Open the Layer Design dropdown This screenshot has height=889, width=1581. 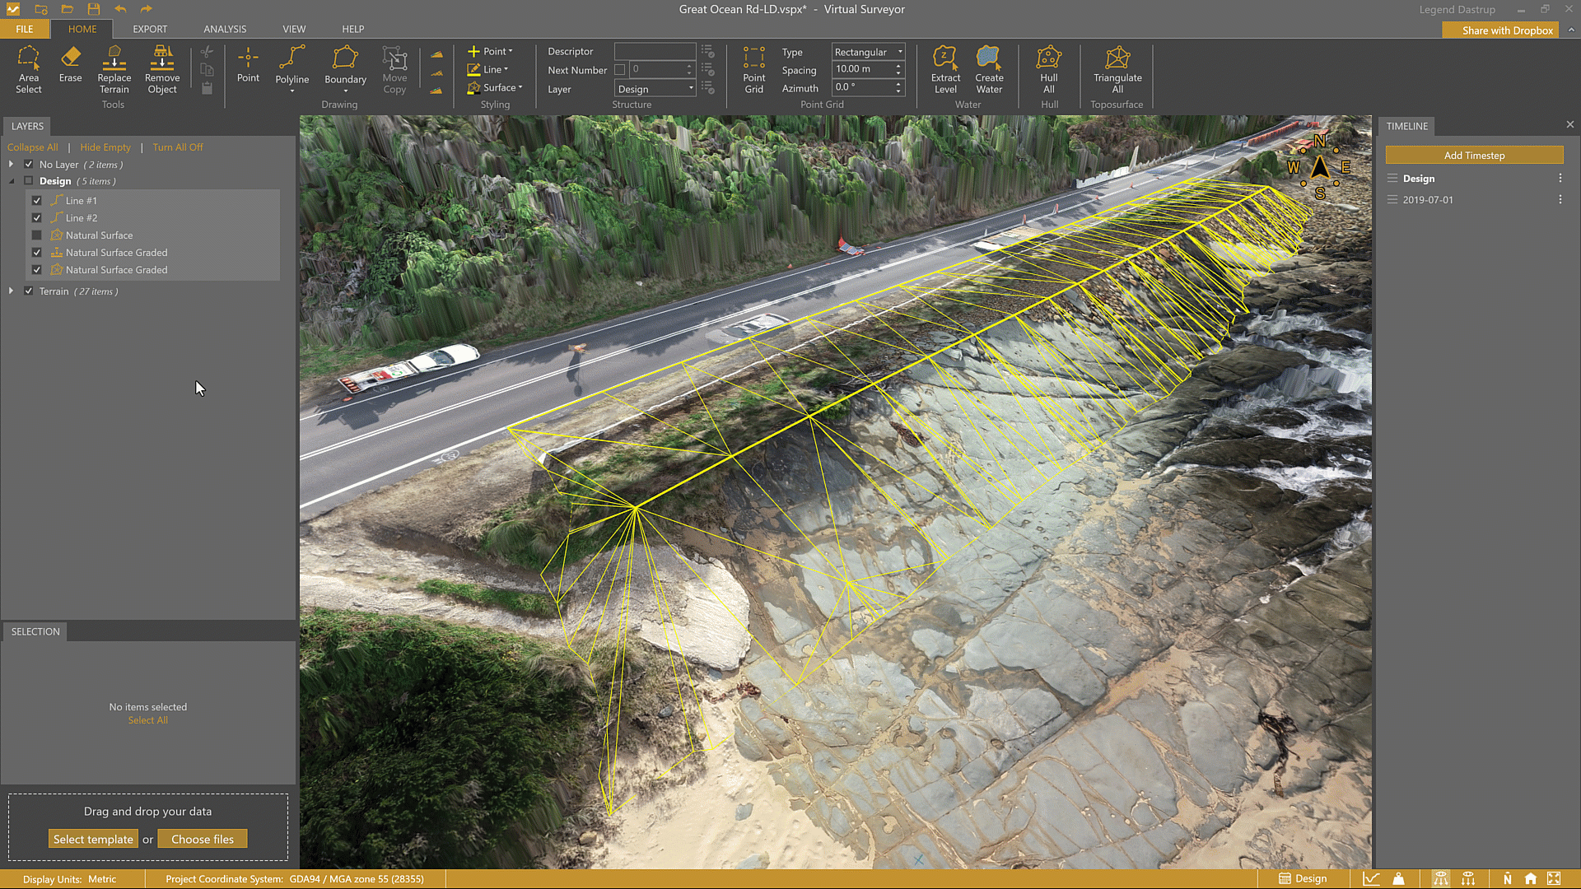pos(655,89)
